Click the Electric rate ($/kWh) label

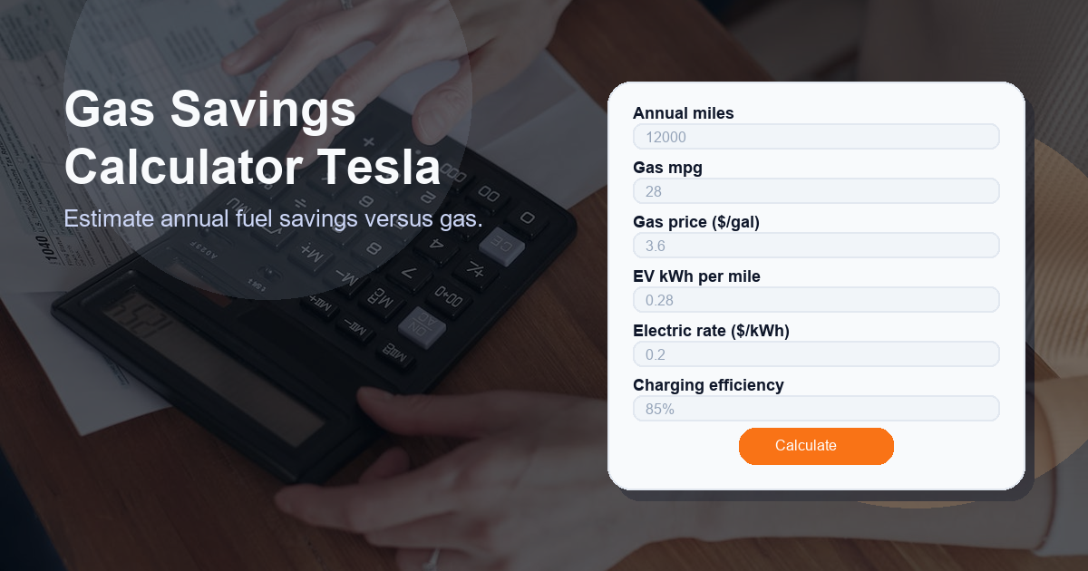[x=711, y=331]
